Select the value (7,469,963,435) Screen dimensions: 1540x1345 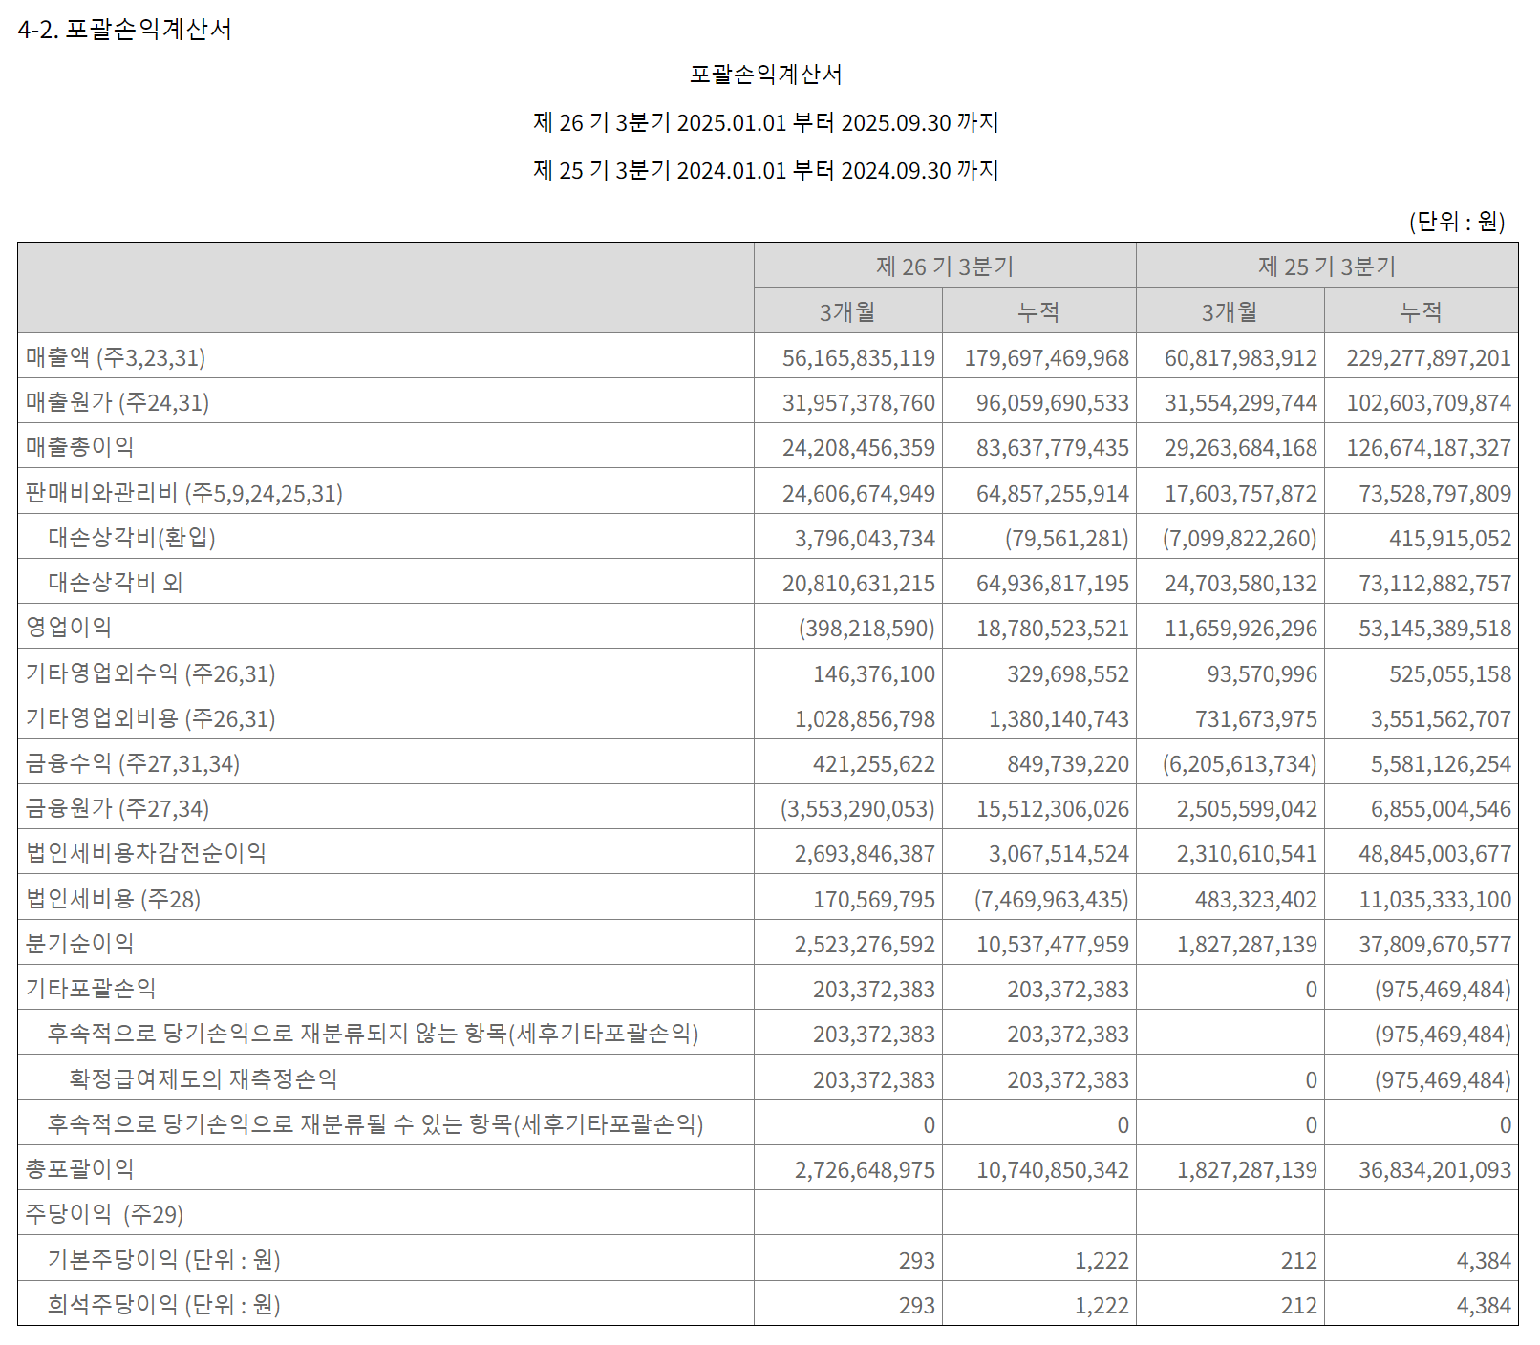[1052, 899]
